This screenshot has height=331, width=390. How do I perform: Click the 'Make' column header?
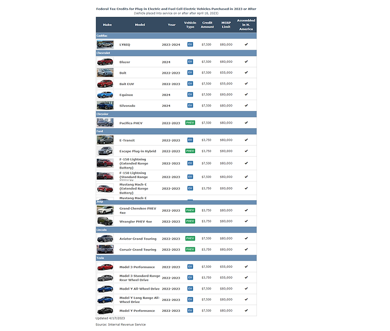click(x=107, y=25)
